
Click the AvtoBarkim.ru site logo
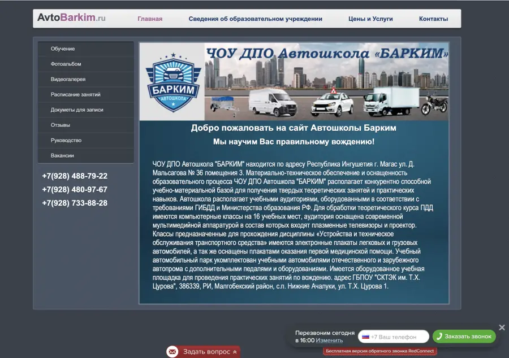tap(71, 18)
